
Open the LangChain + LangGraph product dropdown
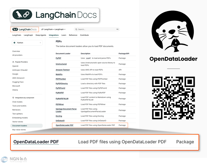[x=53, y=29]
